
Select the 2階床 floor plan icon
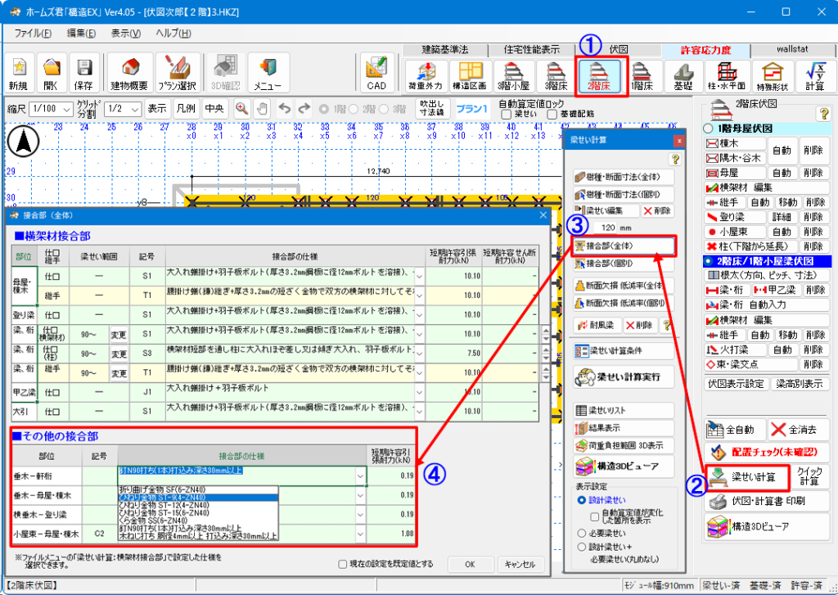(603, 74)
